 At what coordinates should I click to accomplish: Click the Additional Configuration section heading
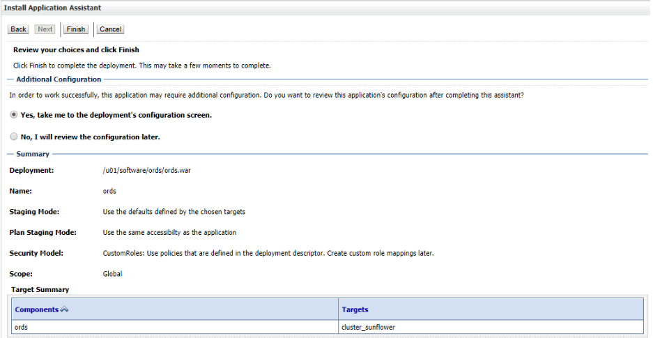59,79
